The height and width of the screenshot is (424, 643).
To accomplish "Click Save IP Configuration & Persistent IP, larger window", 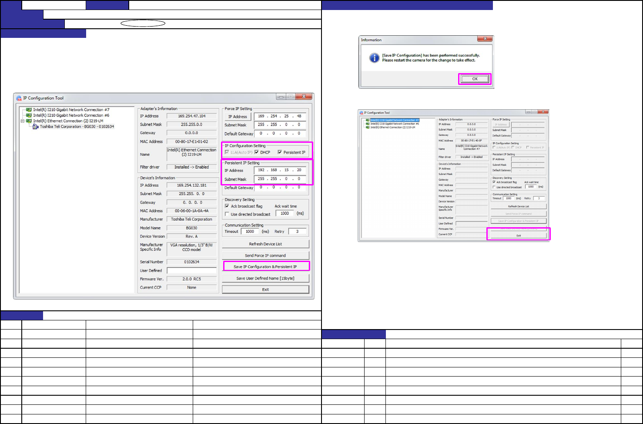I will [x=265, y=267].
